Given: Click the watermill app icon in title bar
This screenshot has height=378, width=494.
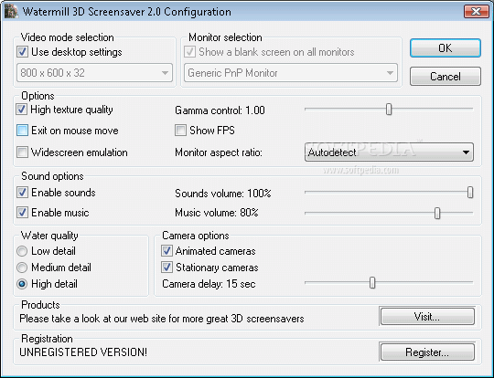Looking at the screenshot, I should pyautogui.click(x=11, y=12).
